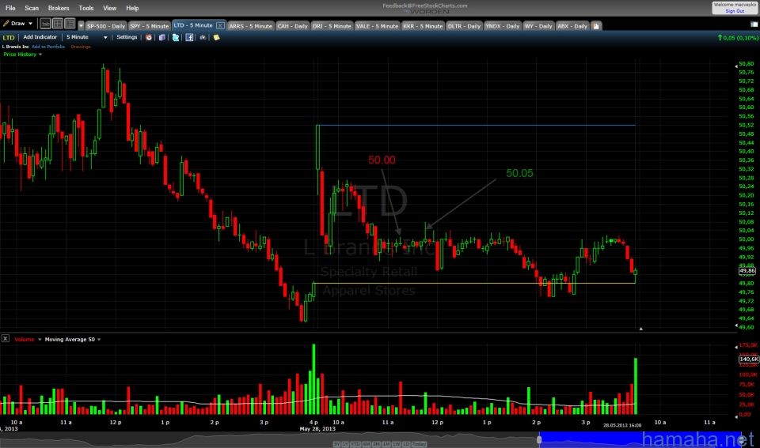Image resolution: width=760 pixels, height=448 pixels.
Task: Click the binoculars icon in chart toolbar
Action: pyautogui.click(x=203, y=37)
